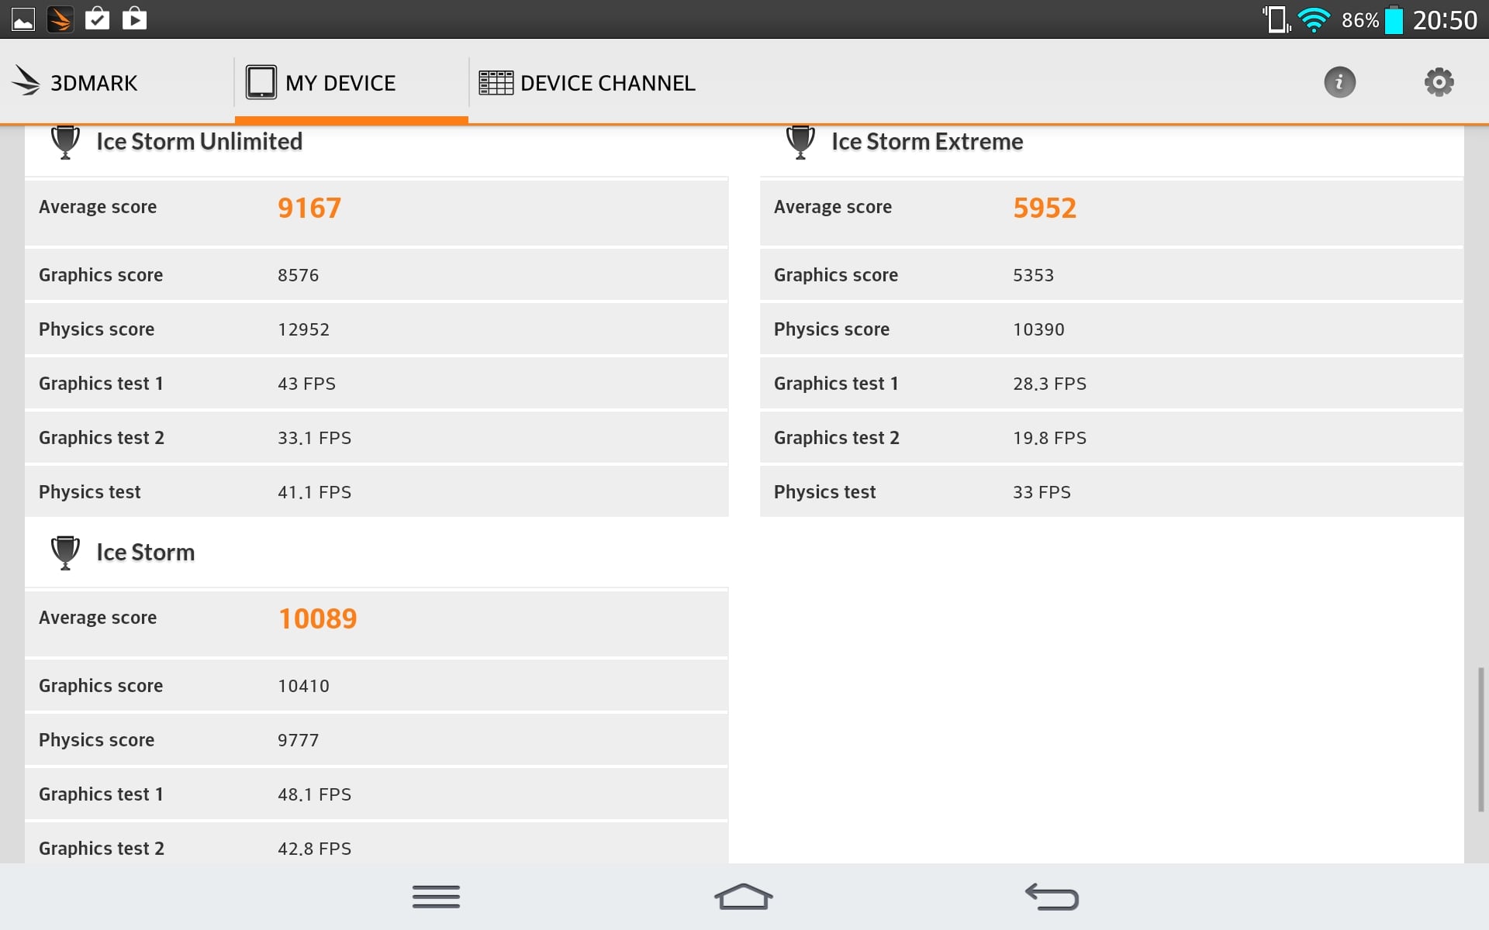Open the settings gear
The image size is (1489, 930).
point(1439,82)
